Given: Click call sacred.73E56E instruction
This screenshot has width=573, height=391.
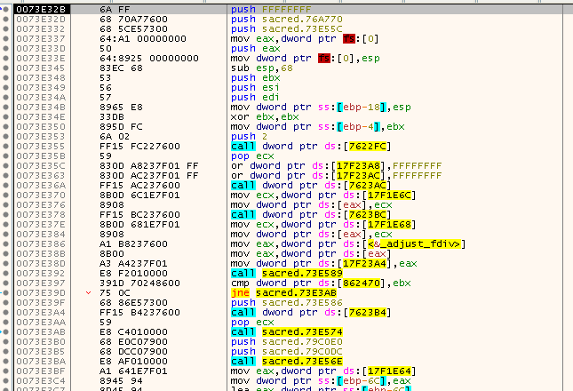Looking at the screenshot, I should pyautogui.click(x=287, y=361).
